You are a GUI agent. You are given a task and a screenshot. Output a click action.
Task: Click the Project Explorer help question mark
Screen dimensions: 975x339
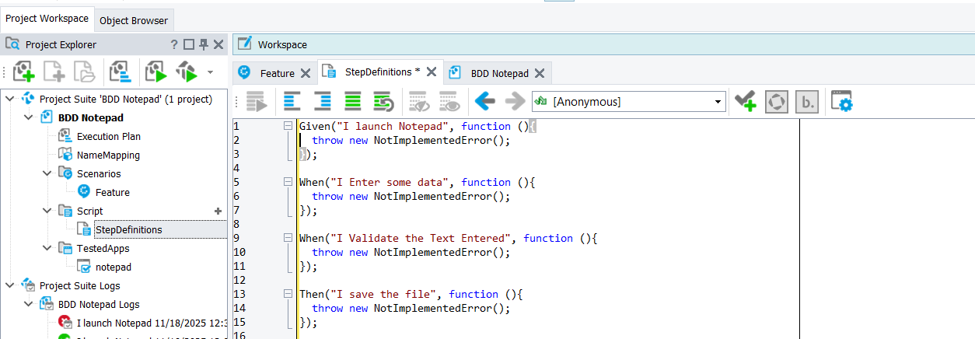coord(174,44)
